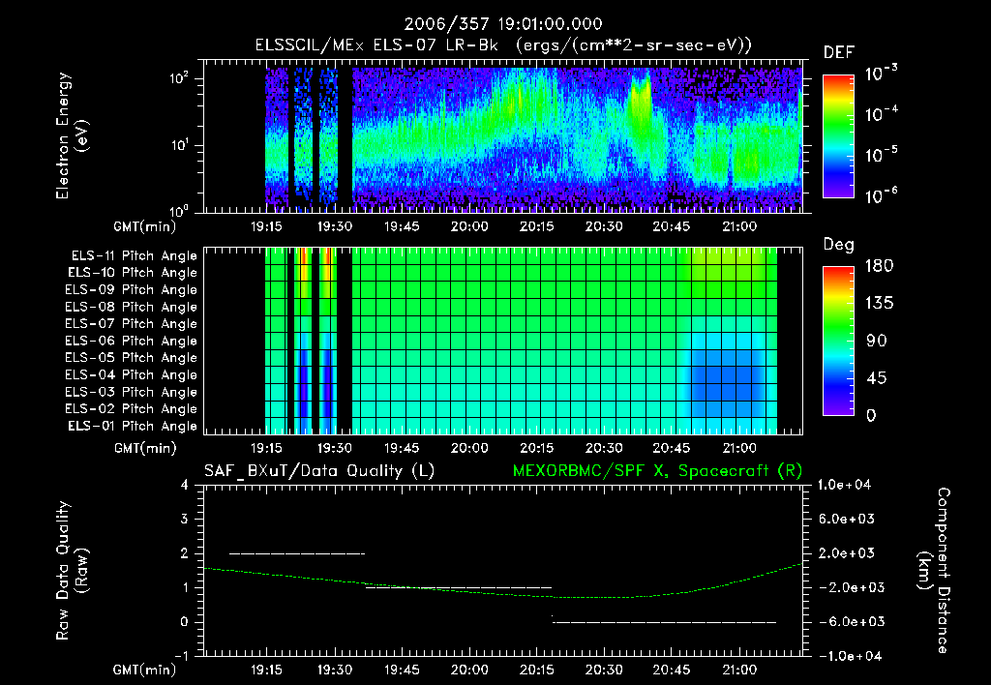
Task: Click 'GMT(min)' label under the energy spectrogram
Action: tap(145, 226)
